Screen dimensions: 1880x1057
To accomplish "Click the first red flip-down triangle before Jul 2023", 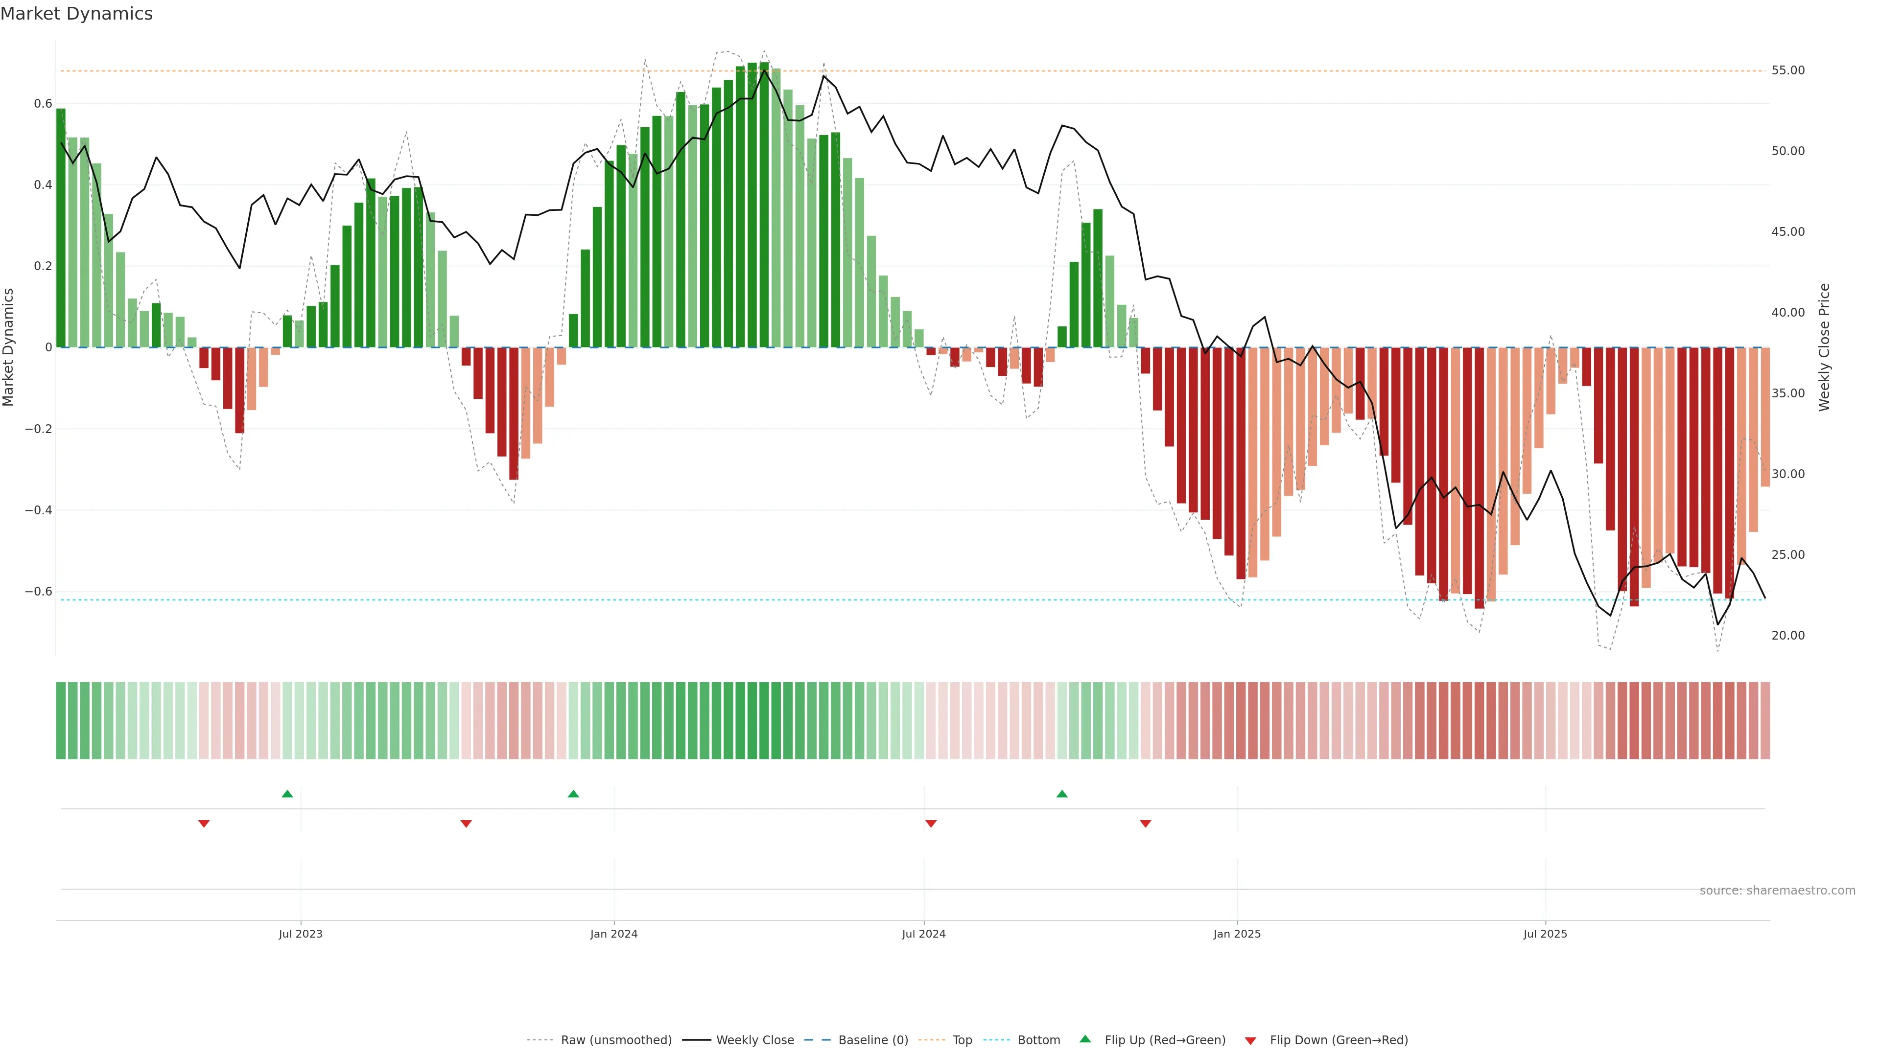I will pos(204,824).
